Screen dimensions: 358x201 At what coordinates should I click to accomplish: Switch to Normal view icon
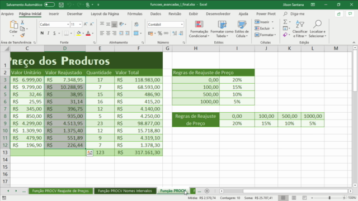coord(284,198)
